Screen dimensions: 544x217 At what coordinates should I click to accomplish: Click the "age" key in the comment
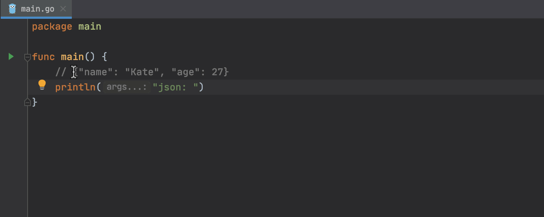[x=185, y=72]
